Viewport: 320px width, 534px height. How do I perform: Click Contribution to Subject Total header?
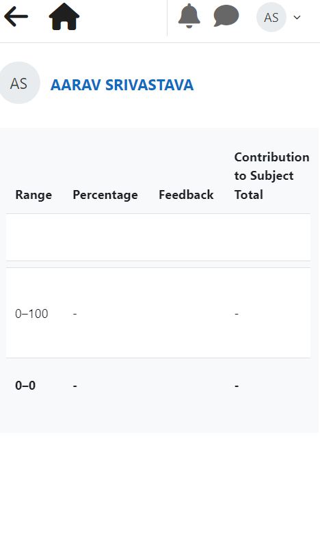coord(271,176)
